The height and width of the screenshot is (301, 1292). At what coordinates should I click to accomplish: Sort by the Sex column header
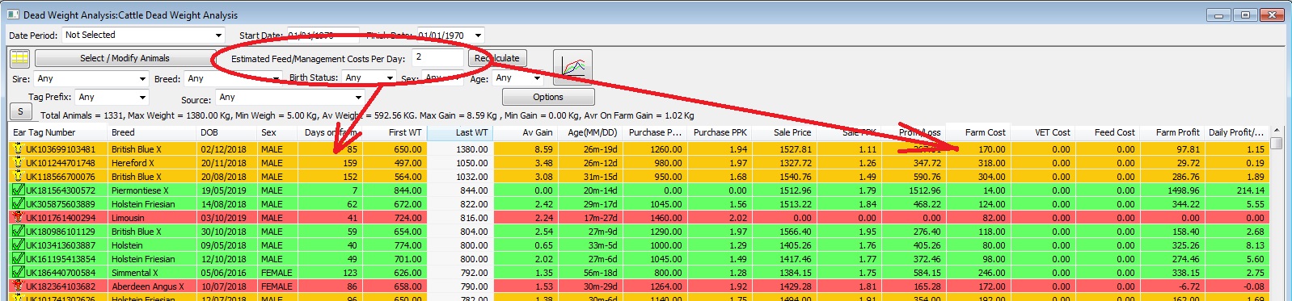click(x=277, y=132)
